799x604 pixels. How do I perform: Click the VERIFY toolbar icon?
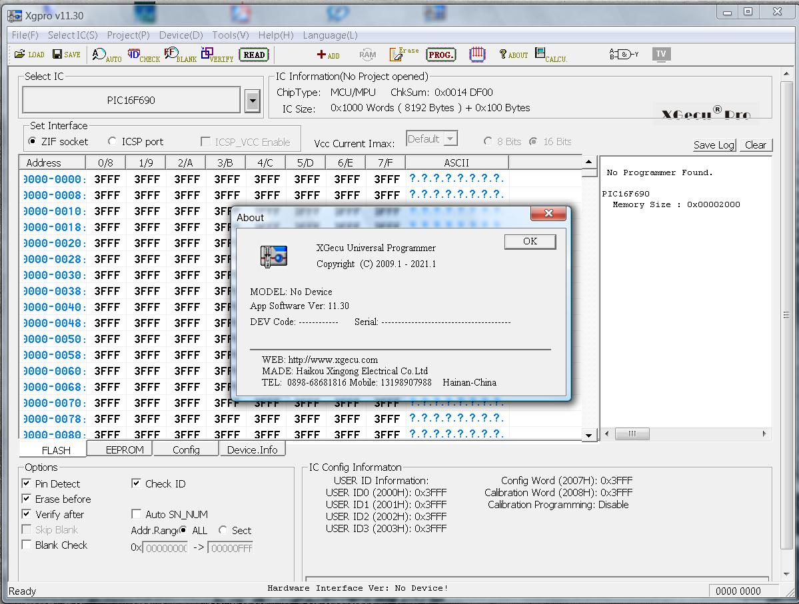tap(217, 55)
